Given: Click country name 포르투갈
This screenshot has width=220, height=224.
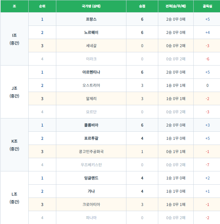Looking at the screenshot, I should click(x=91, y=138).
